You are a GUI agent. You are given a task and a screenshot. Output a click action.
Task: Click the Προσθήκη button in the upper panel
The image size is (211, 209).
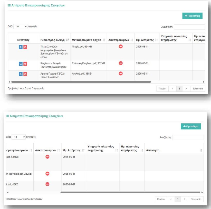193,16
